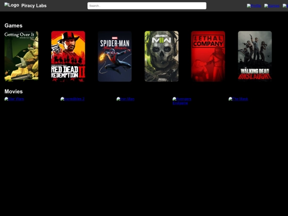Open the Spider-Man Miles Morales cover

point(115,56)
